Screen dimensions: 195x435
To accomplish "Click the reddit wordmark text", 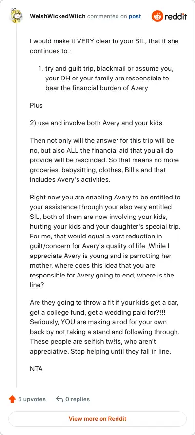I will [175, 17].
